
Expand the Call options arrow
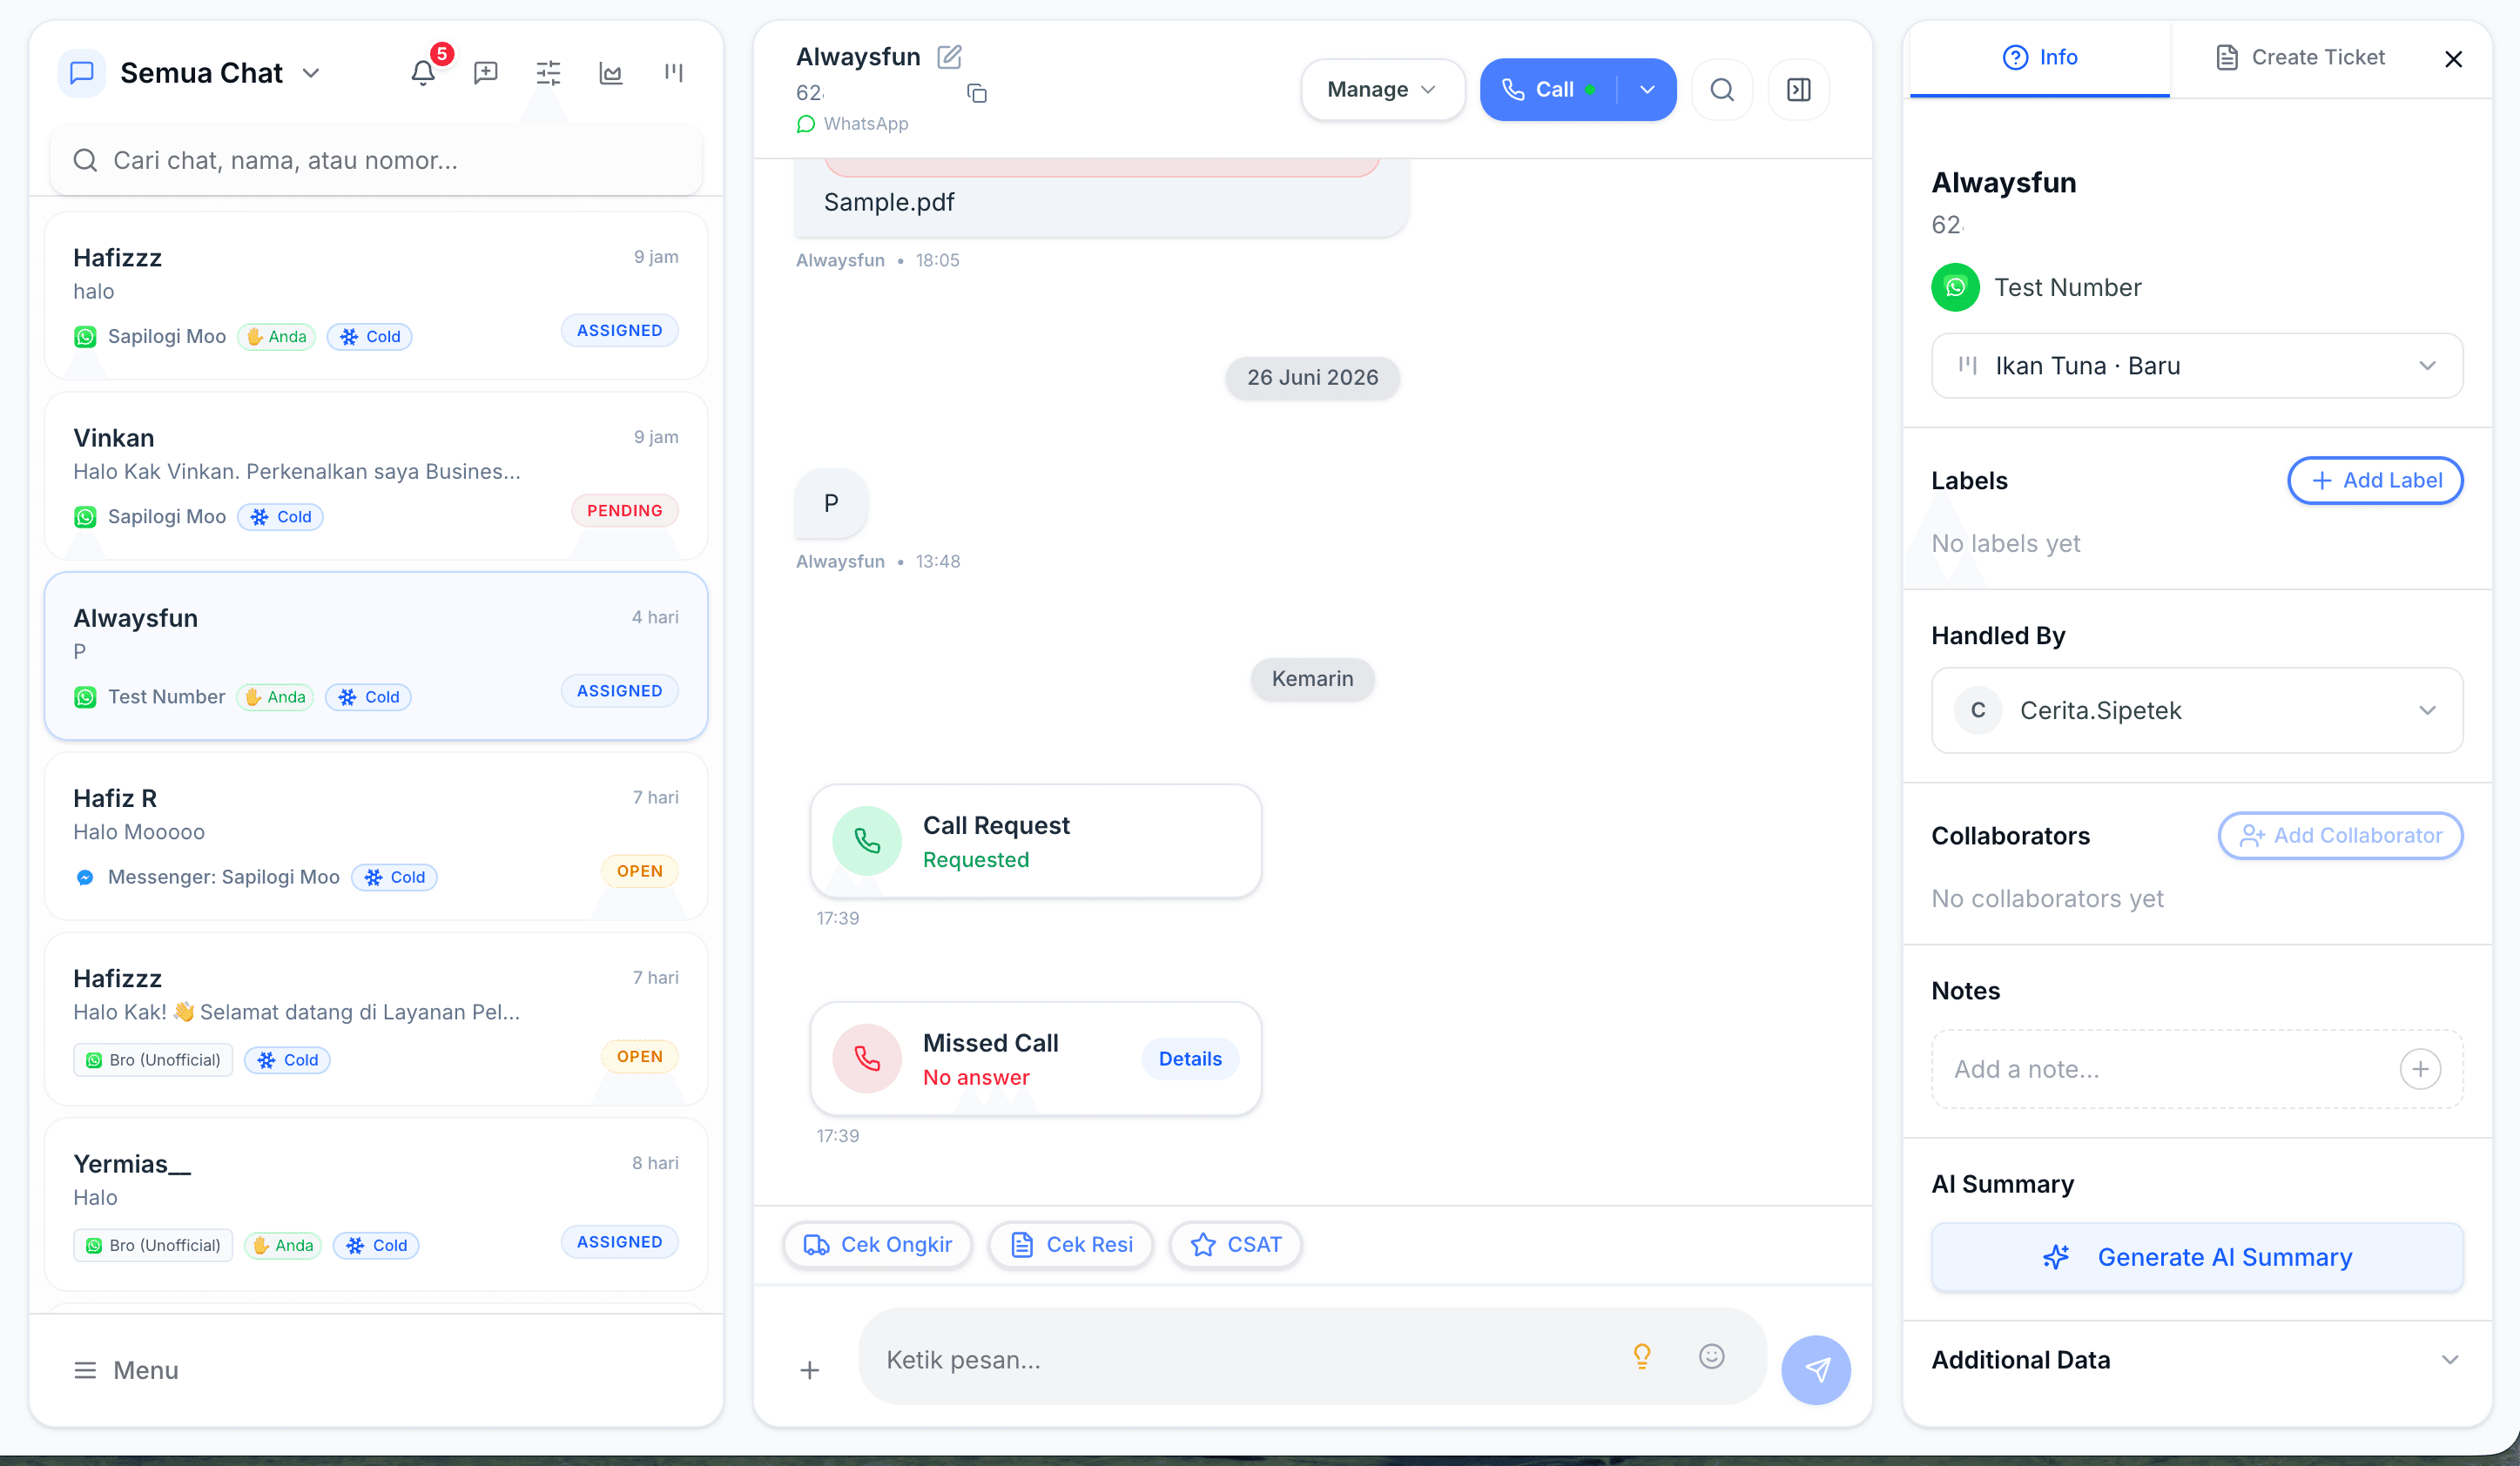click(1647, 90)
